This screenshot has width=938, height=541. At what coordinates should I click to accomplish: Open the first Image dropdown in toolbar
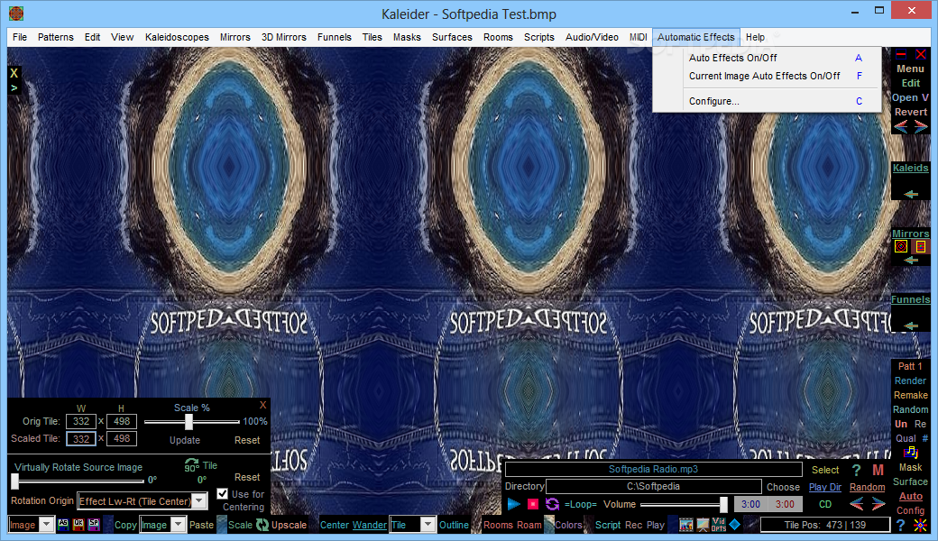47,525
